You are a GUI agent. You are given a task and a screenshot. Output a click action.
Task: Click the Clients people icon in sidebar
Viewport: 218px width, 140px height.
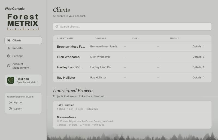coord(9,40)
